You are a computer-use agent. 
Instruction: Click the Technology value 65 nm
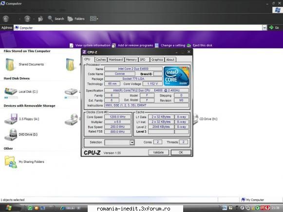tap(112, 84)
